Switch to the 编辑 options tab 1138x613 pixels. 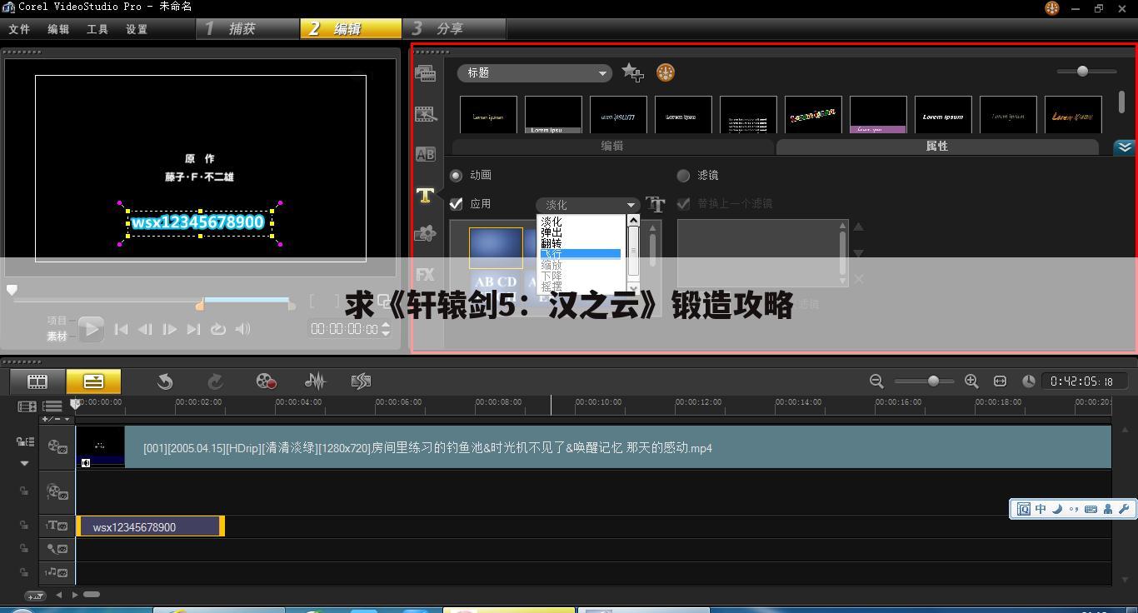coord(612,146)
